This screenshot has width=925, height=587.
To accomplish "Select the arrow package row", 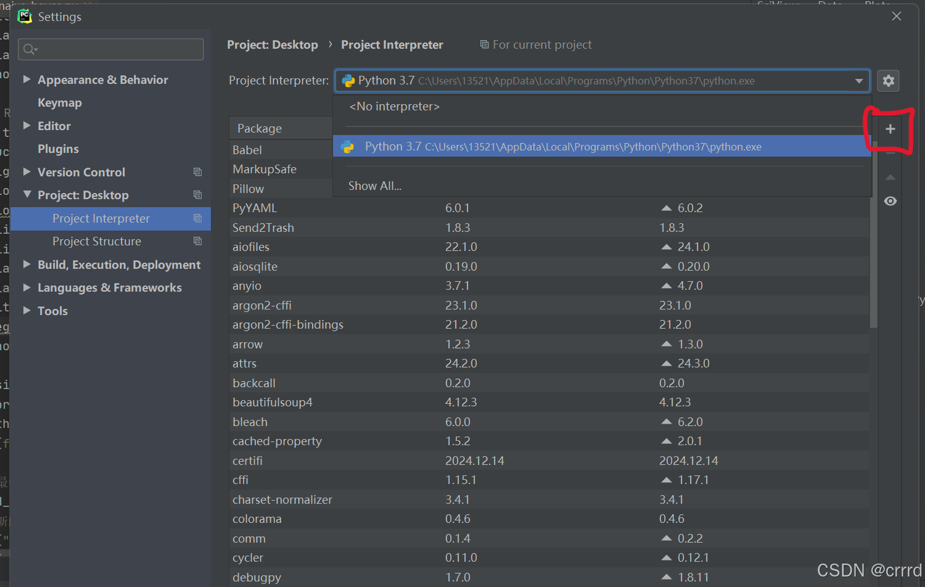I will click(x=549, y=344).
